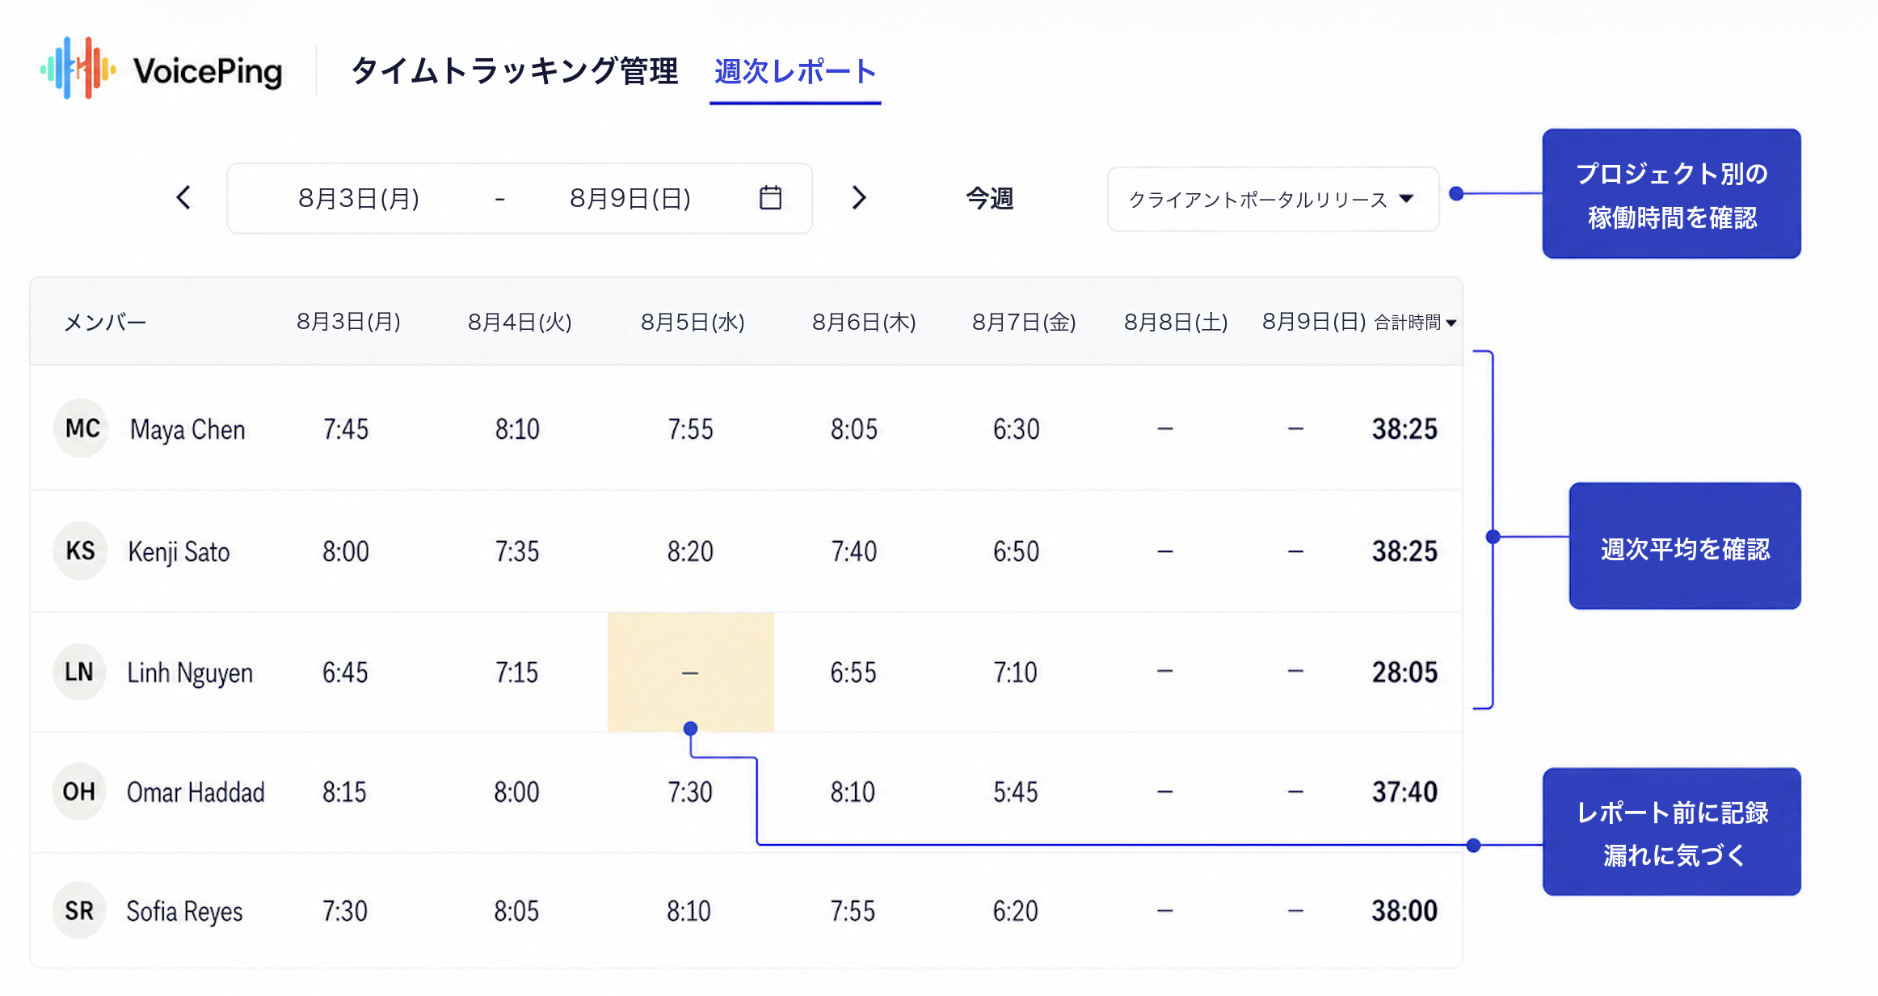Click the 8月9日(日) end date field
Image resolution: width=1878 pixels, height=996 pixels.
(630, 198)
